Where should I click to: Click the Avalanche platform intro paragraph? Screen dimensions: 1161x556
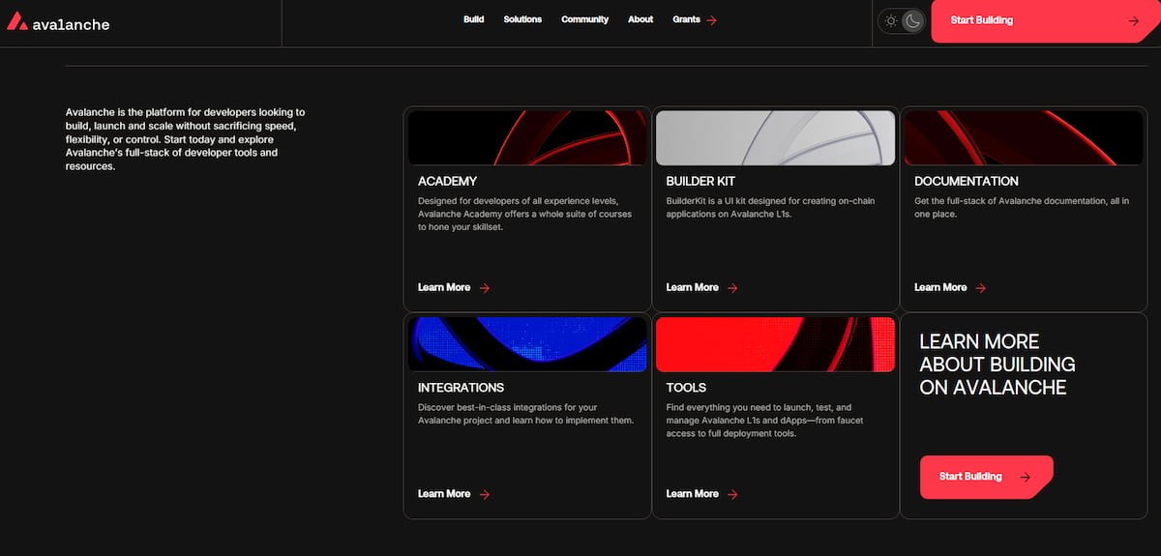187,139
